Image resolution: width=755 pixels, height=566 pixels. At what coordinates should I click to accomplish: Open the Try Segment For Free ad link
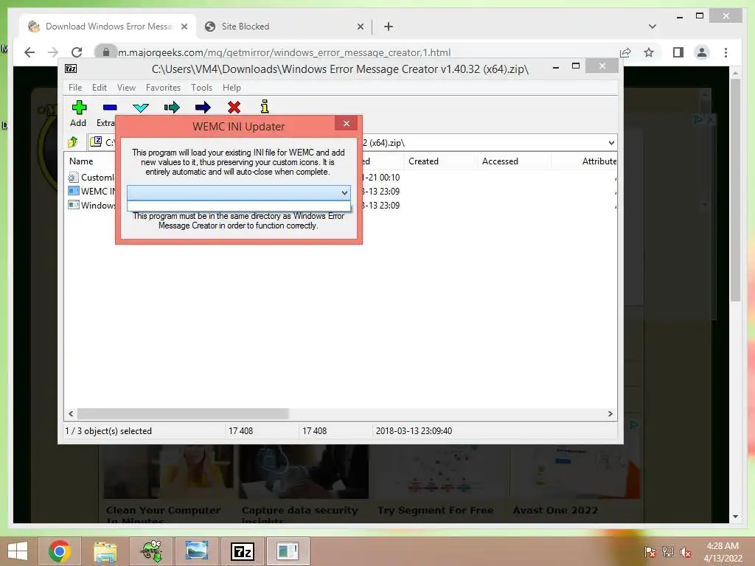point(435,510)
